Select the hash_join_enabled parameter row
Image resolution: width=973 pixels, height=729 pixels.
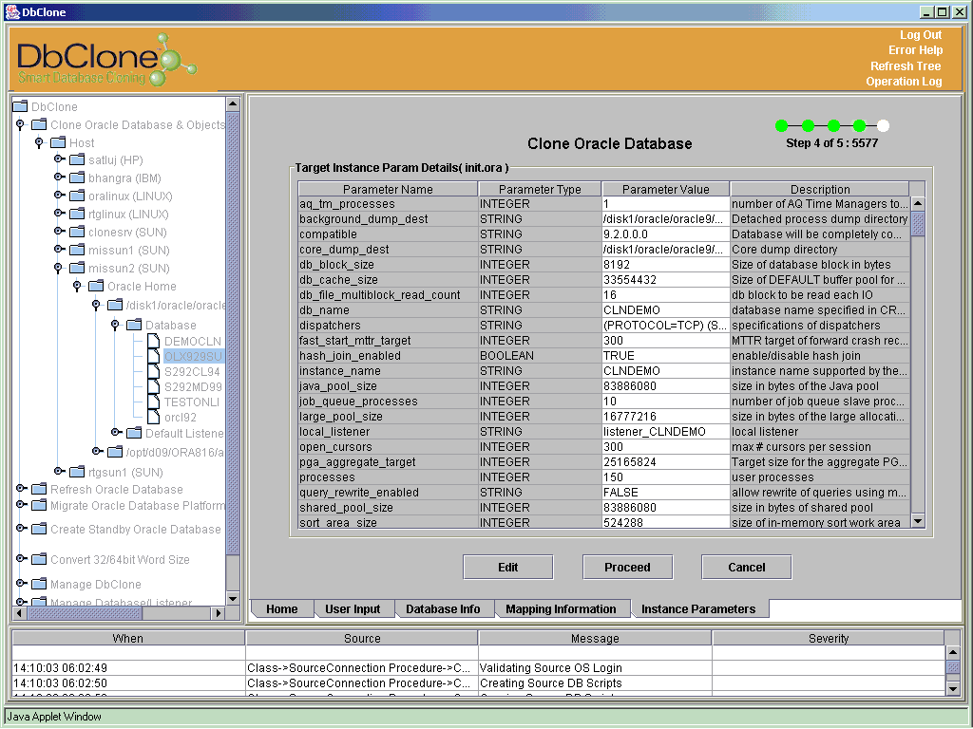603,356
